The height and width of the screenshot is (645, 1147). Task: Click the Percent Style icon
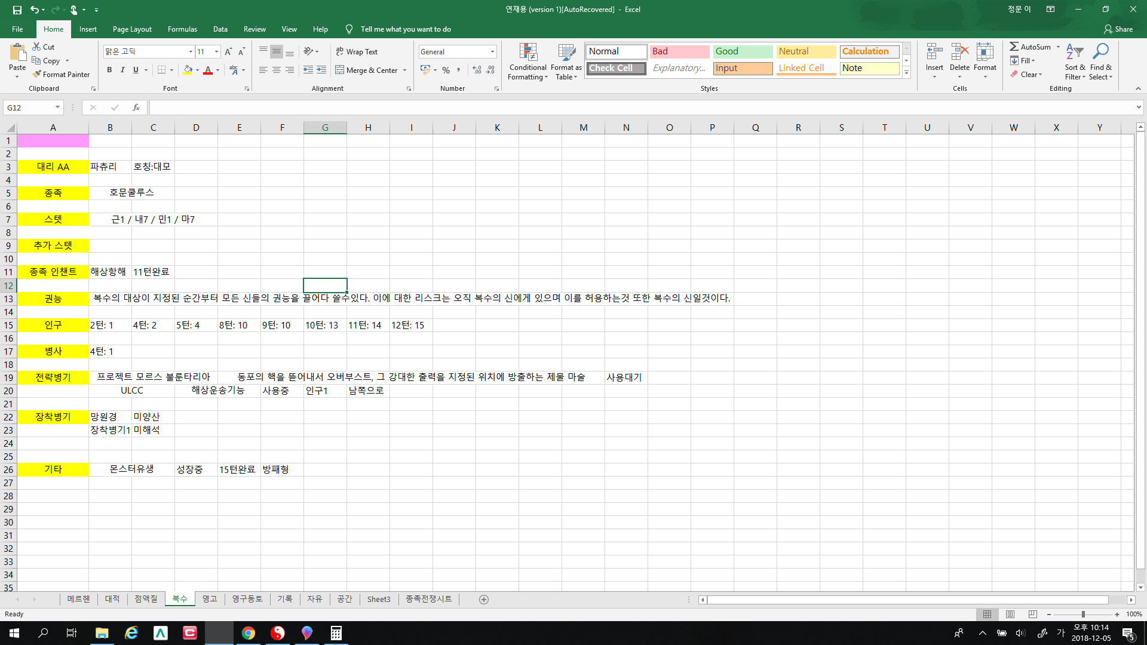point(446,70)
